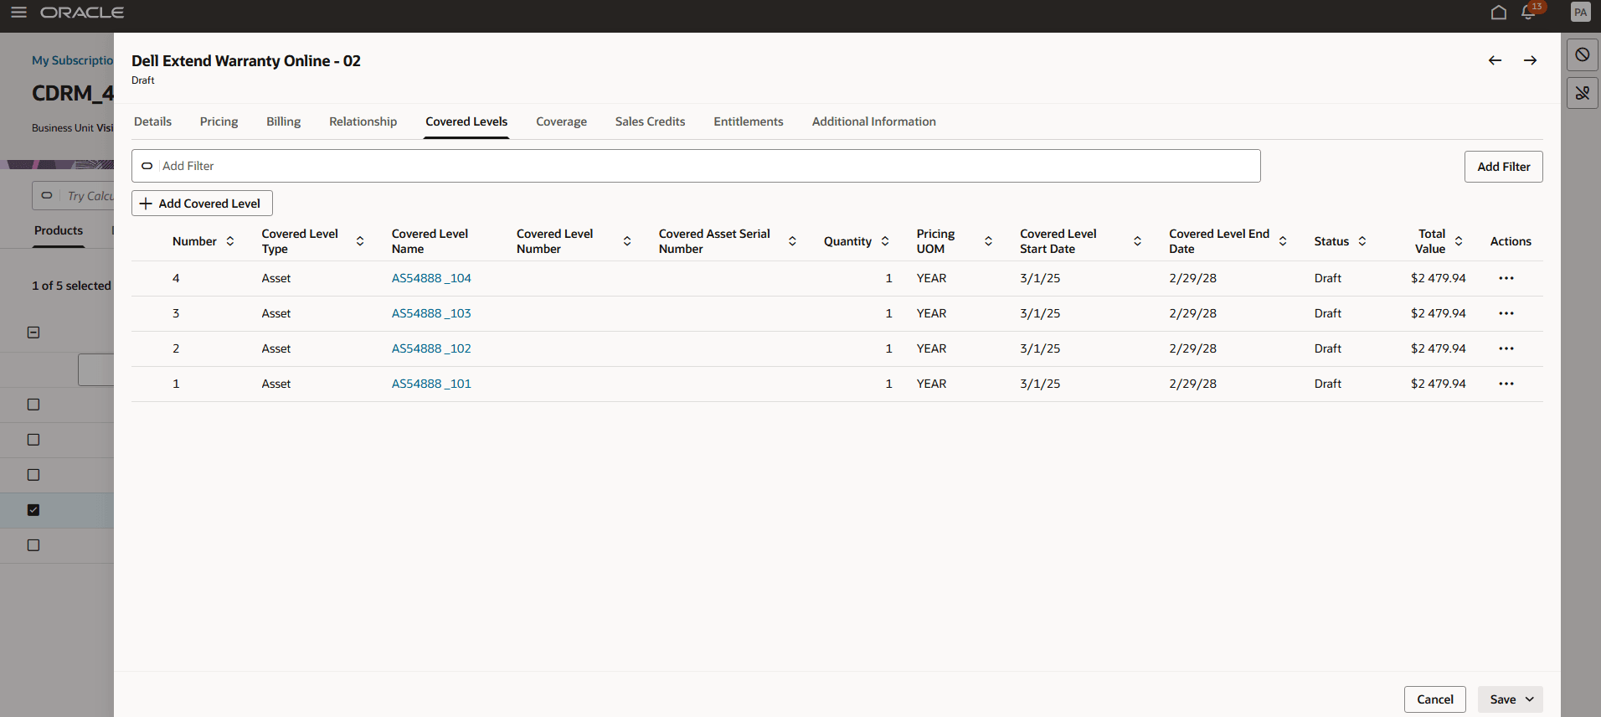Switch to the Details tab
Screen dimensions: 1601x717
click(152, 121)
